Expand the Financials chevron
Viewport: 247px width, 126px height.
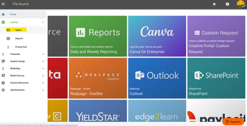click(43, 54)
